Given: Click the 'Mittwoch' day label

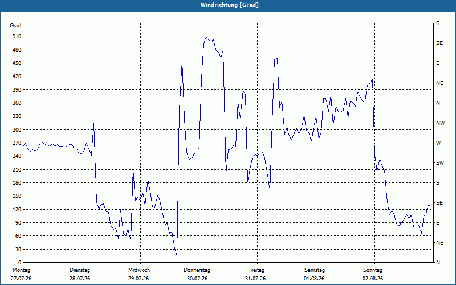Looking at the screenshot, I should [139, 270].
